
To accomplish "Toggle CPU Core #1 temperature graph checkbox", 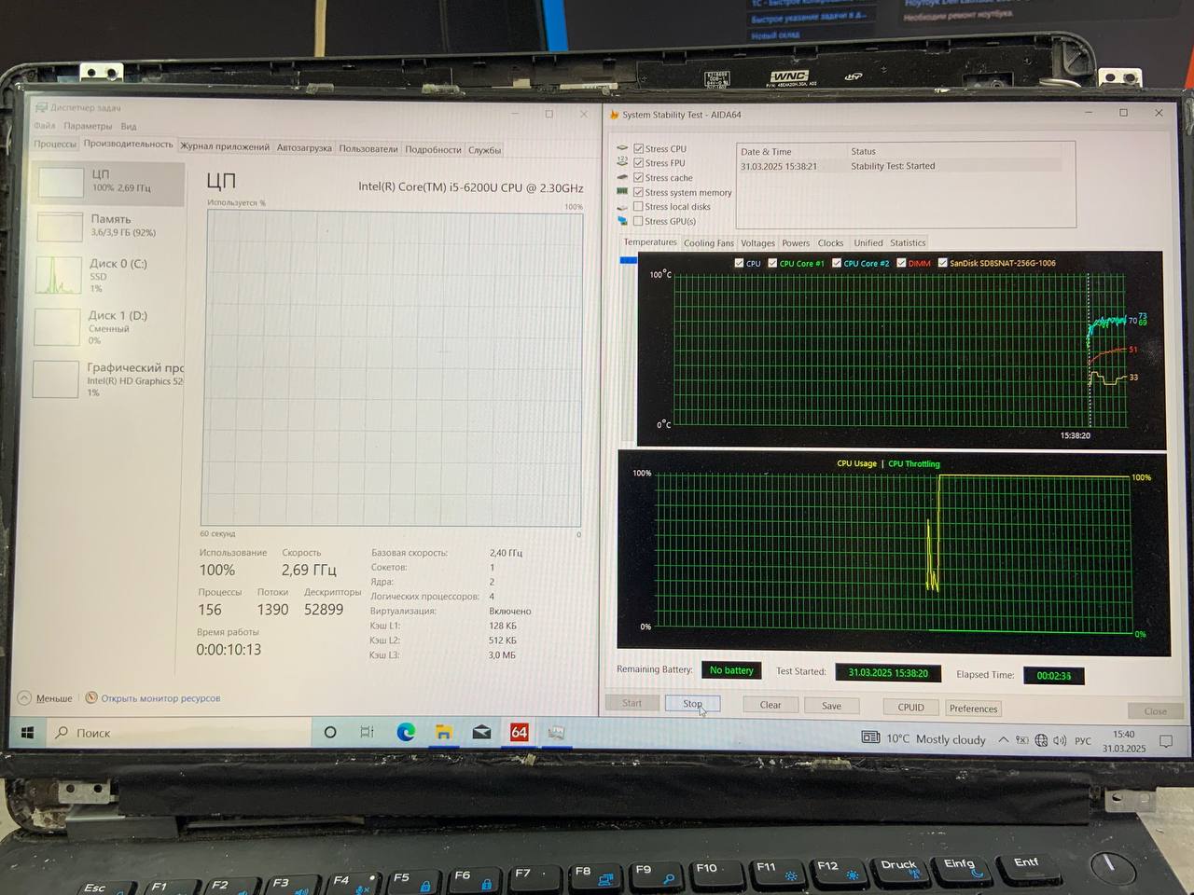I will [772, 263].
